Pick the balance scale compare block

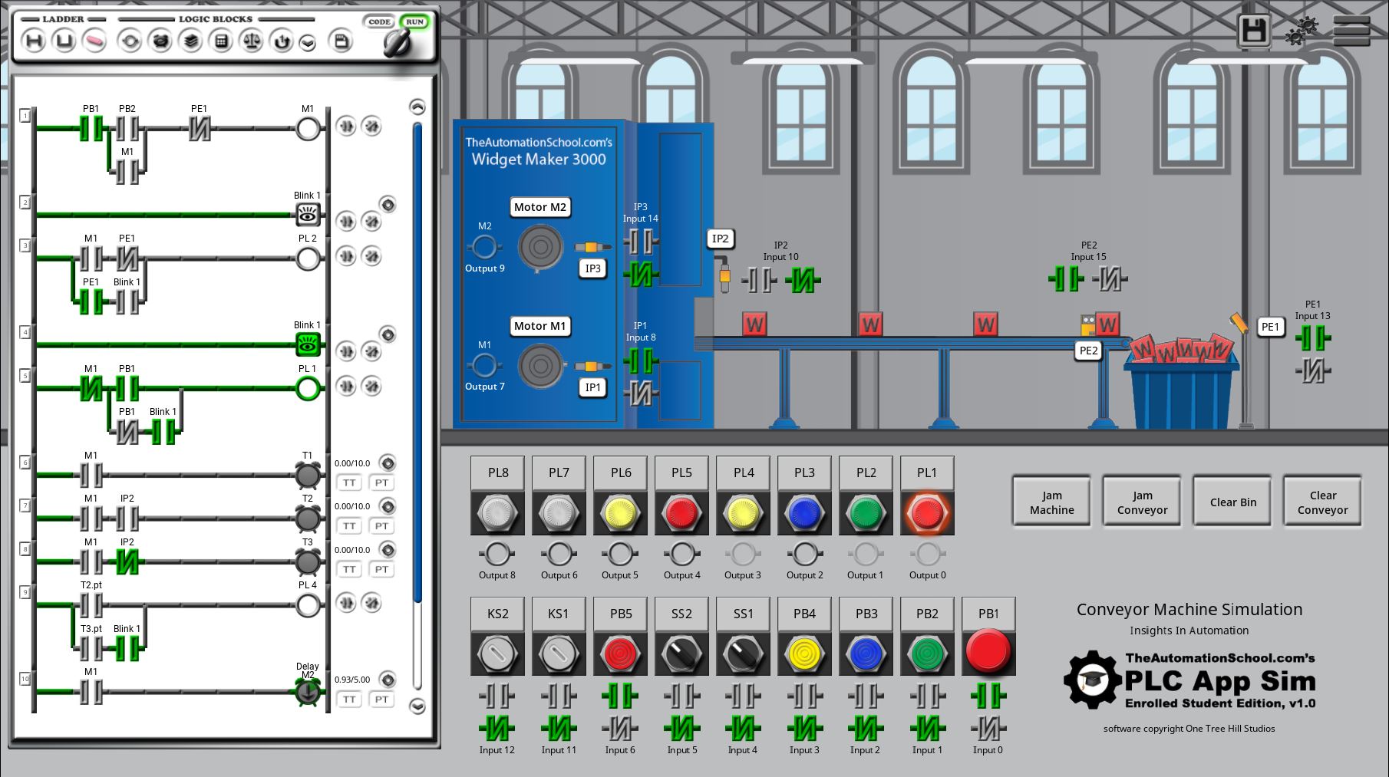[252, 41]
